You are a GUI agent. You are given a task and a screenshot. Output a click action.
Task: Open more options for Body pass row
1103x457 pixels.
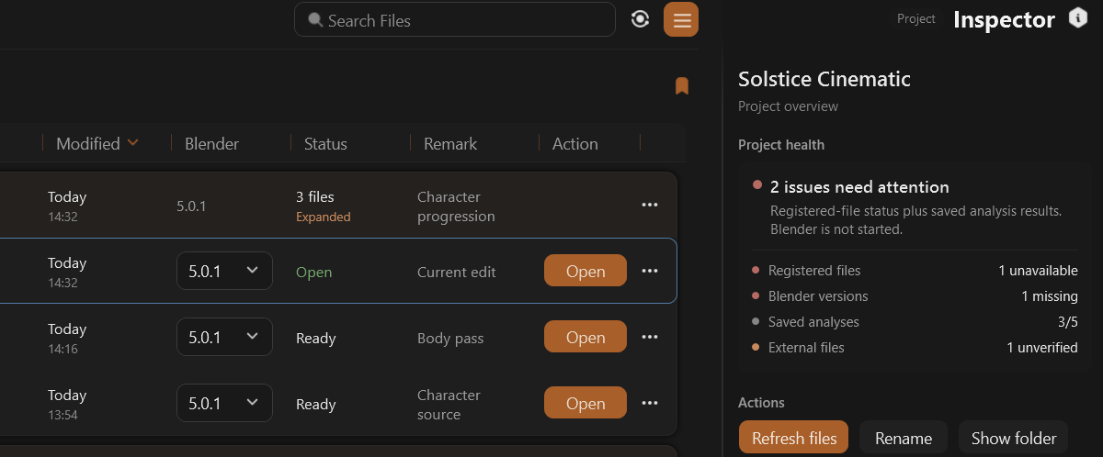(650, 337)
